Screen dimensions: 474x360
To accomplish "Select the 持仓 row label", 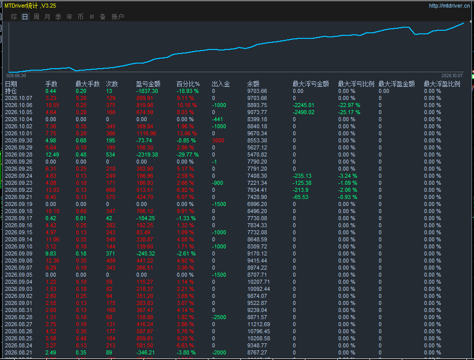I will coord(11,91).
